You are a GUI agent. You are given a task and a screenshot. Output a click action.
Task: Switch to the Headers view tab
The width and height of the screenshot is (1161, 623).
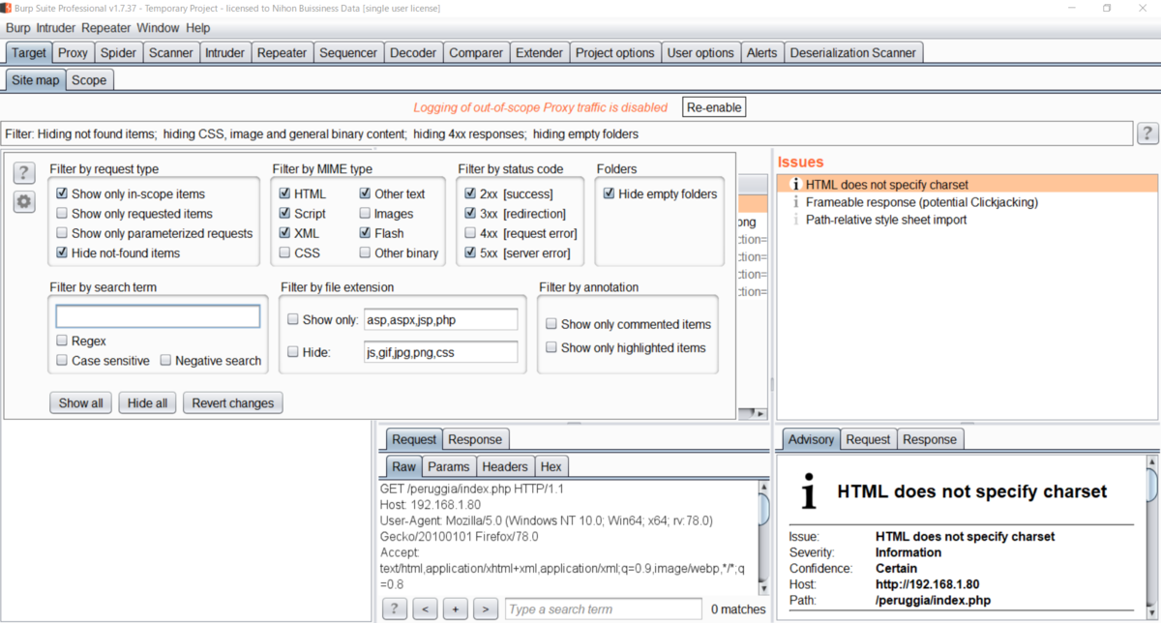click(505, 466)
